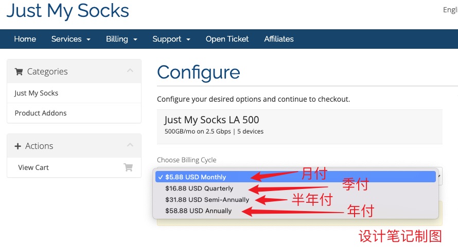458x247 pixels.
Task: Expand the Billing menu
Action: pyautogui.click(x=121, y=39)
